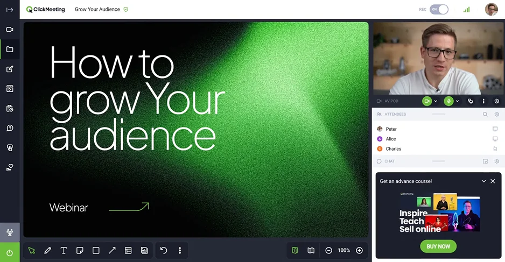
Task: Click the ClickMeeting logo
Action: pyautogui.click(x=45, y=9)
